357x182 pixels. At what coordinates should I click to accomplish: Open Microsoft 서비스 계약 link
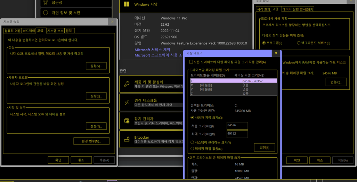tap(152, 50)
